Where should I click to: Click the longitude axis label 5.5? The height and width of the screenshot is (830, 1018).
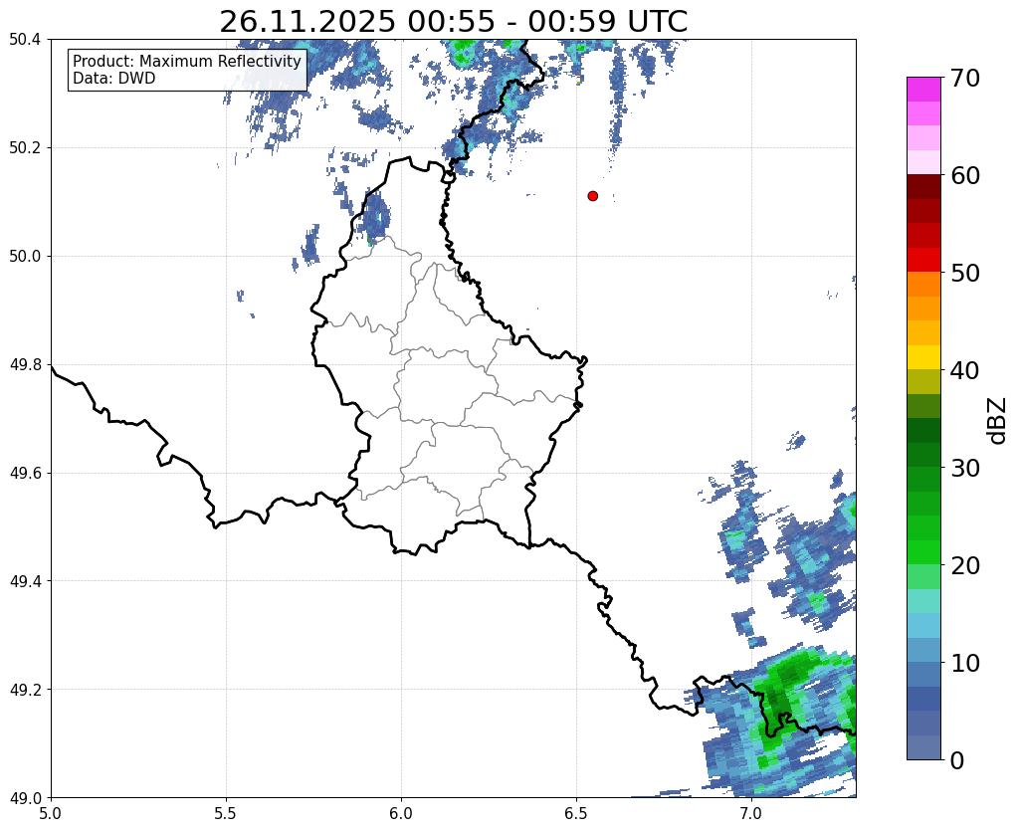(226, 812)
